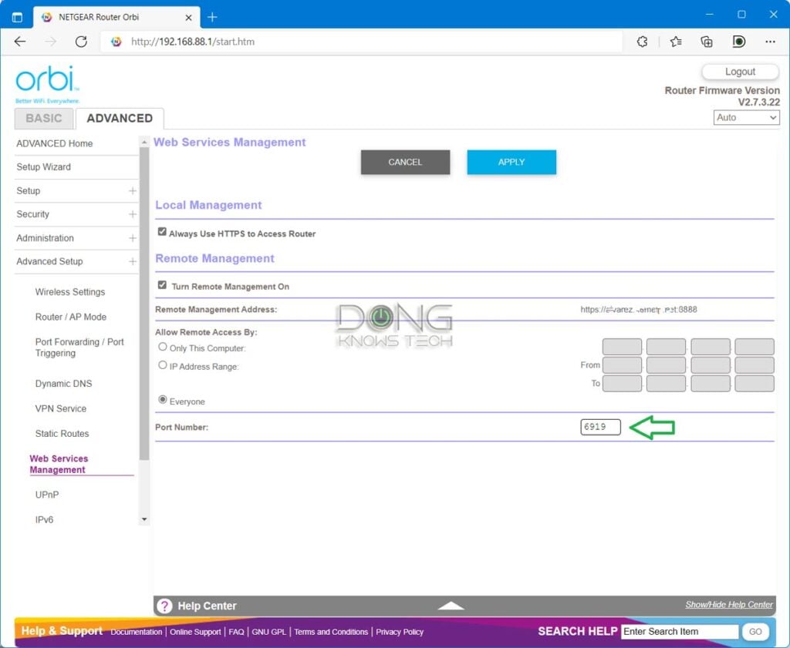Select the Everyone radio button
The width and height of the screenshot is (790, 648).
pos(162,399)
